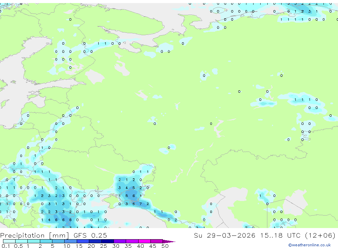Click the 'Precipitation' title word

coord(22,235)
